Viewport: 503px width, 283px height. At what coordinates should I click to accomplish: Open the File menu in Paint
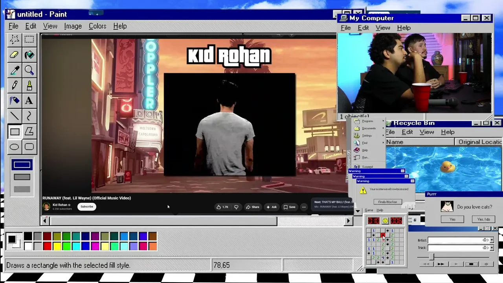point(13,26)
